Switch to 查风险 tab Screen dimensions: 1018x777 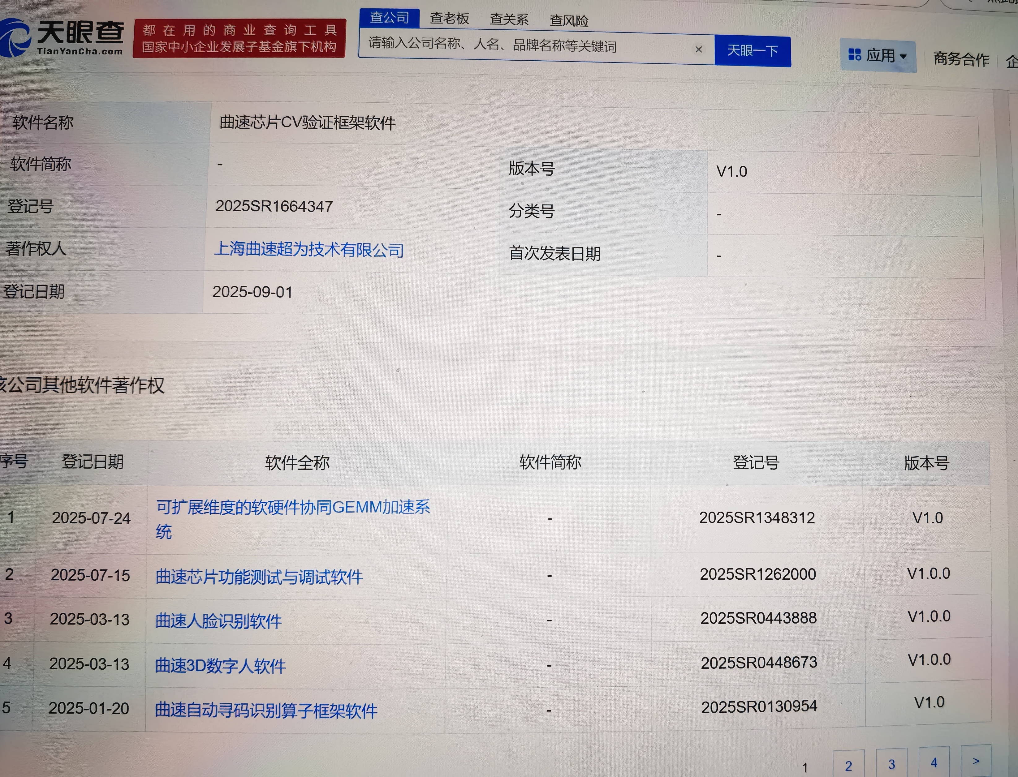click(x=569, y=21)
